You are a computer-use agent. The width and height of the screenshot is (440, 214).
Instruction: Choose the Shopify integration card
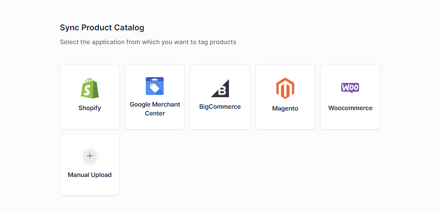coord(89,120)
